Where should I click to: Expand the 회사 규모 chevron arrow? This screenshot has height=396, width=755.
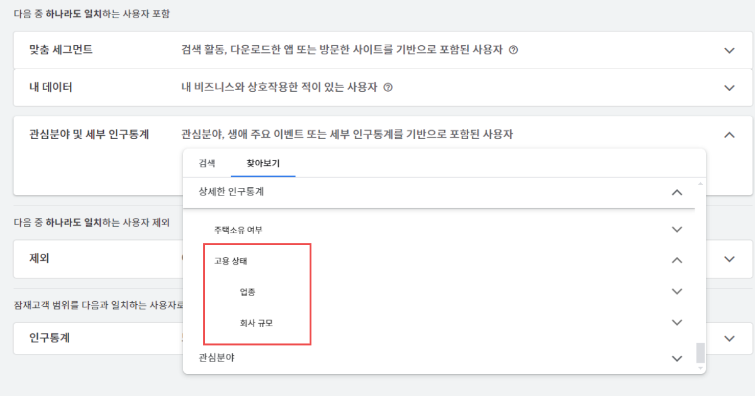[677, 322]
